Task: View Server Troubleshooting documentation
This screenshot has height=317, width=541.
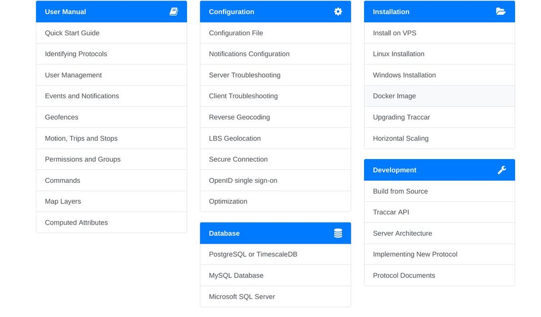Action: click(x=245, y=75)
